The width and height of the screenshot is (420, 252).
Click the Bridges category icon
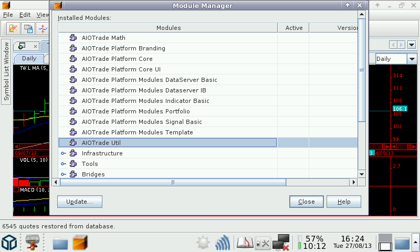73,174
